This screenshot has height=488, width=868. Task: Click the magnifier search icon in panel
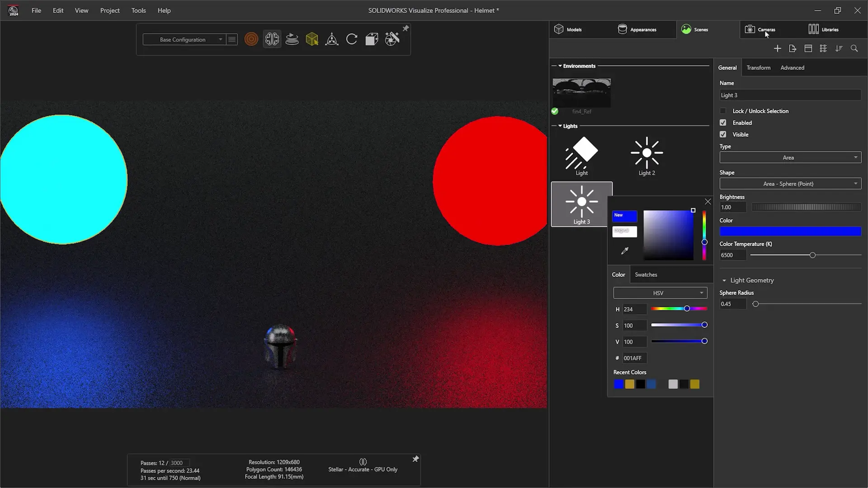(x=854, y=48)
